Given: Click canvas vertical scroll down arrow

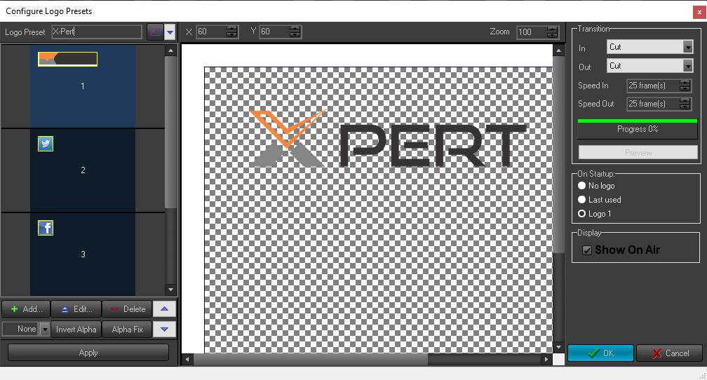Looking at the screenshot, I should [x=558, y=347].
